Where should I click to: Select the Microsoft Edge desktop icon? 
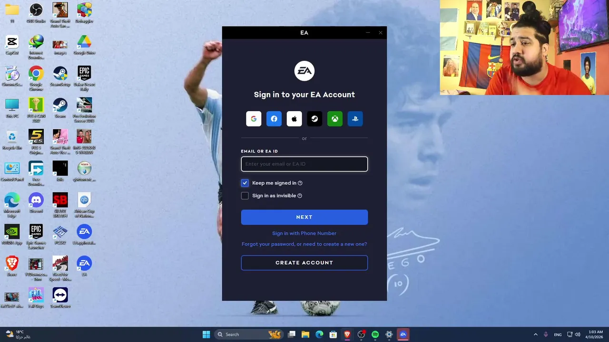point(12,206)
